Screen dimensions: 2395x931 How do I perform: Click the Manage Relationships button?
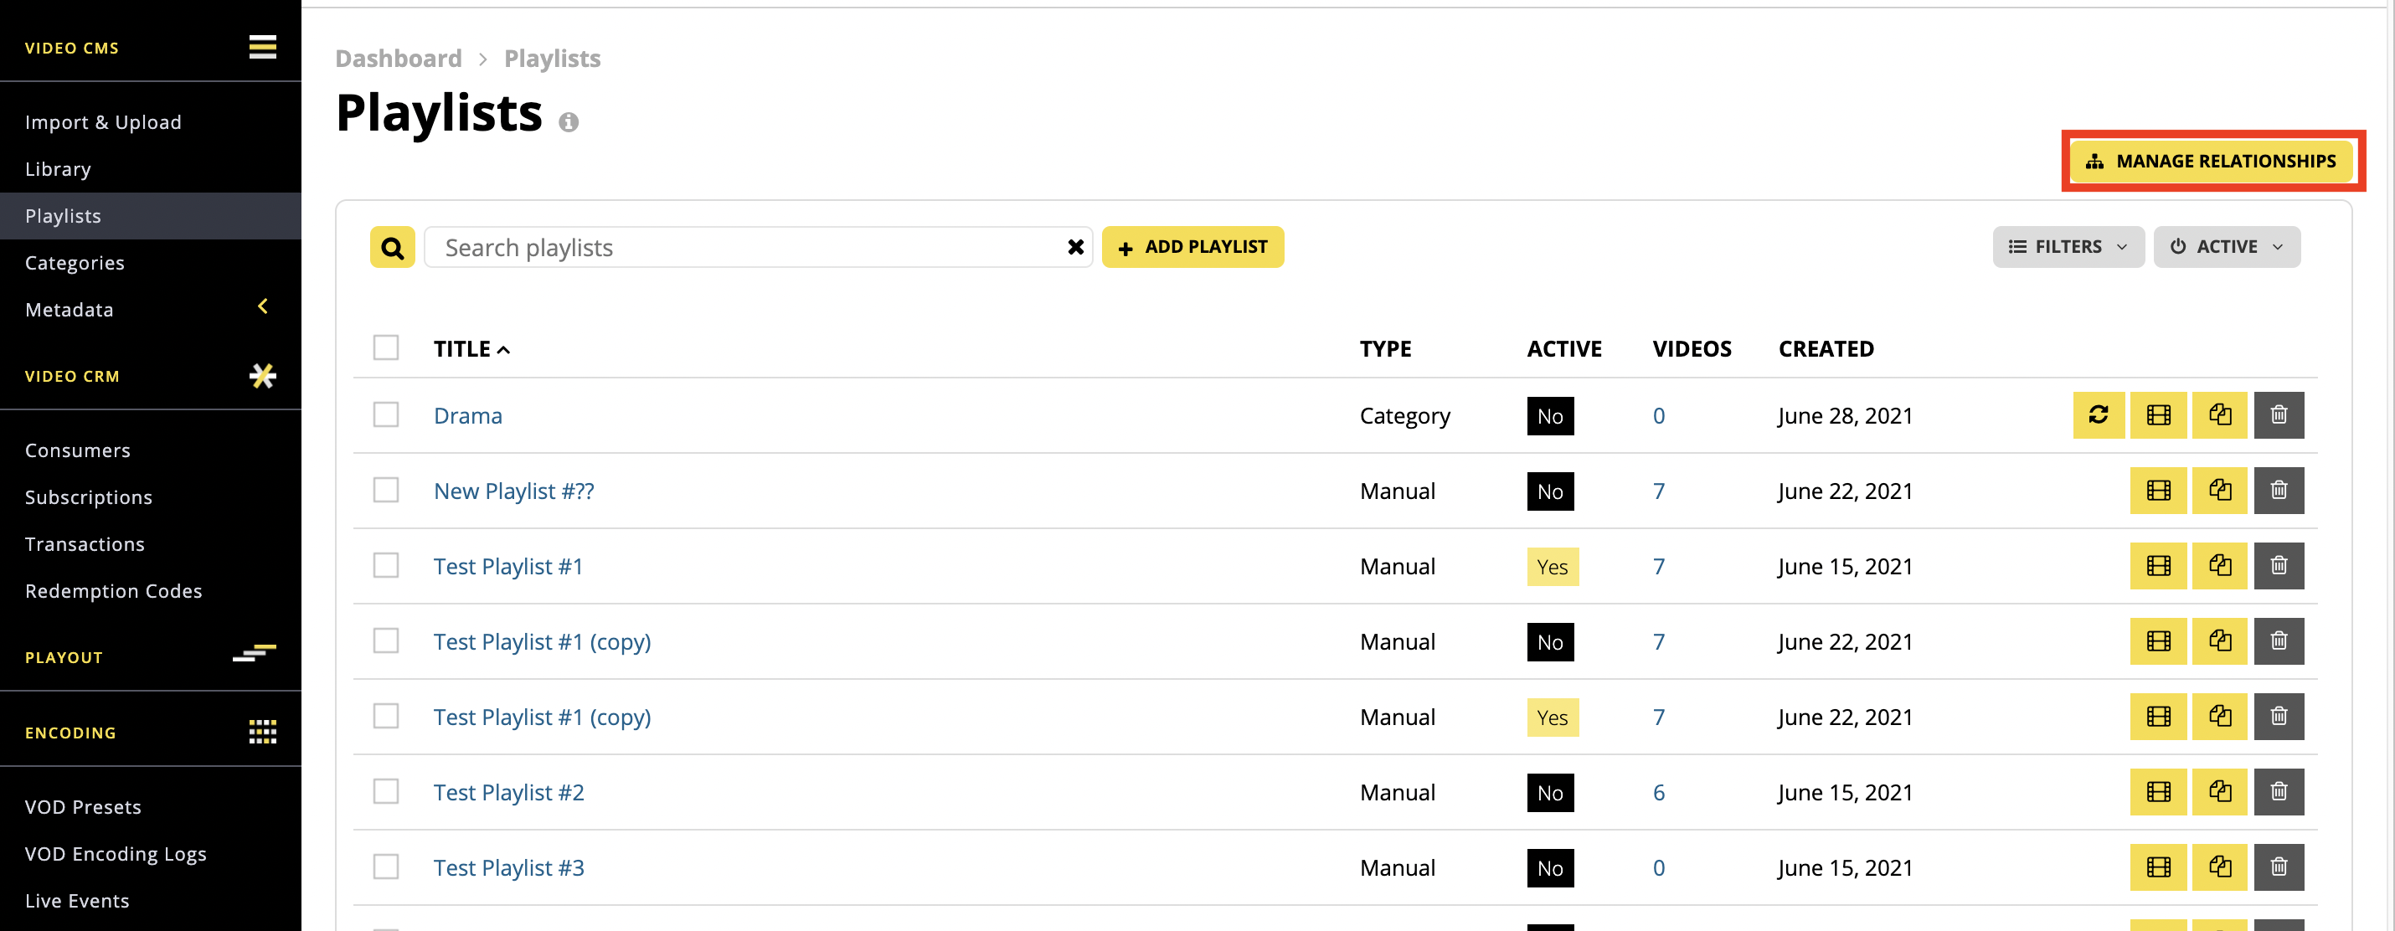pyautogui.click(x=2212, y=161)
